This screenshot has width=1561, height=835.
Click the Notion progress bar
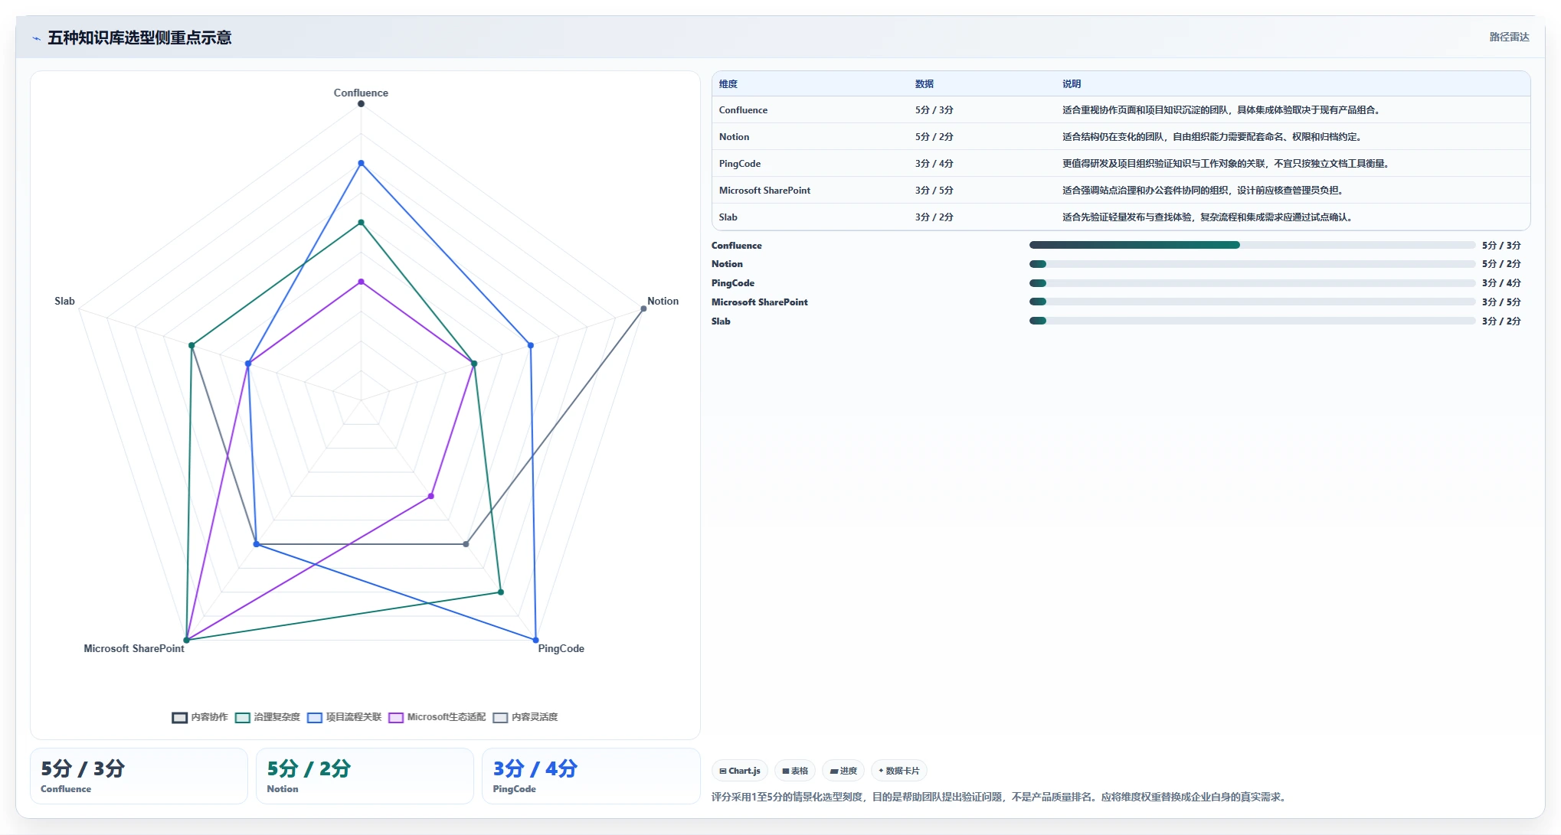(1252, 264)
